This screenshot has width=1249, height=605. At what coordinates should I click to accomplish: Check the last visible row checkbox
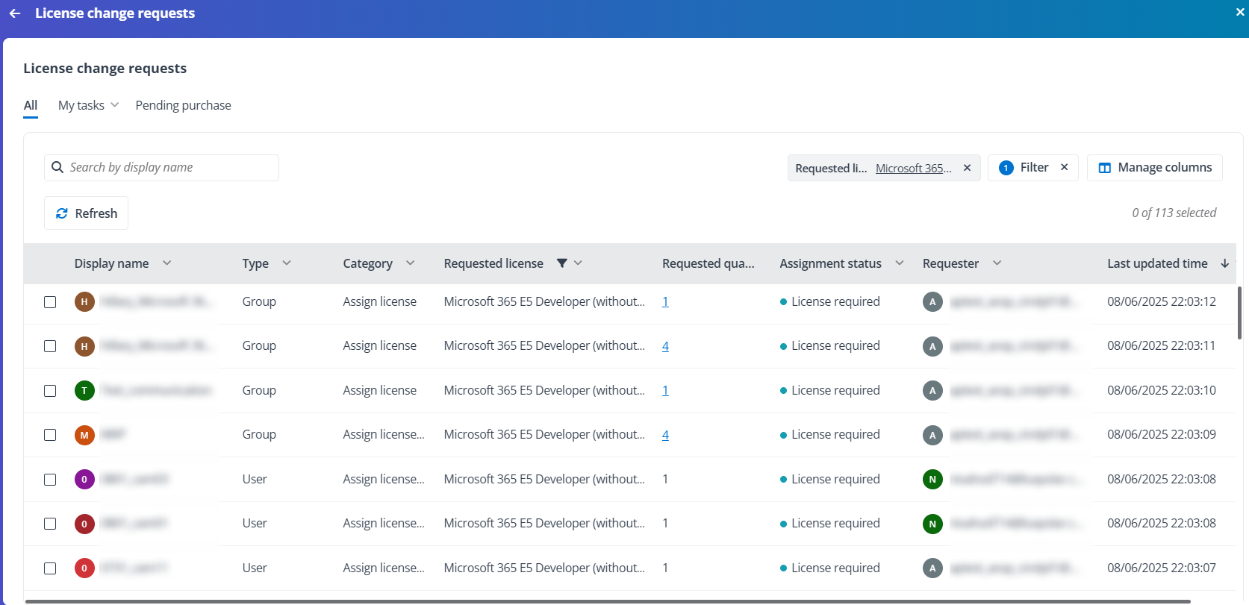pyautogui.click(x=50, y=568)
